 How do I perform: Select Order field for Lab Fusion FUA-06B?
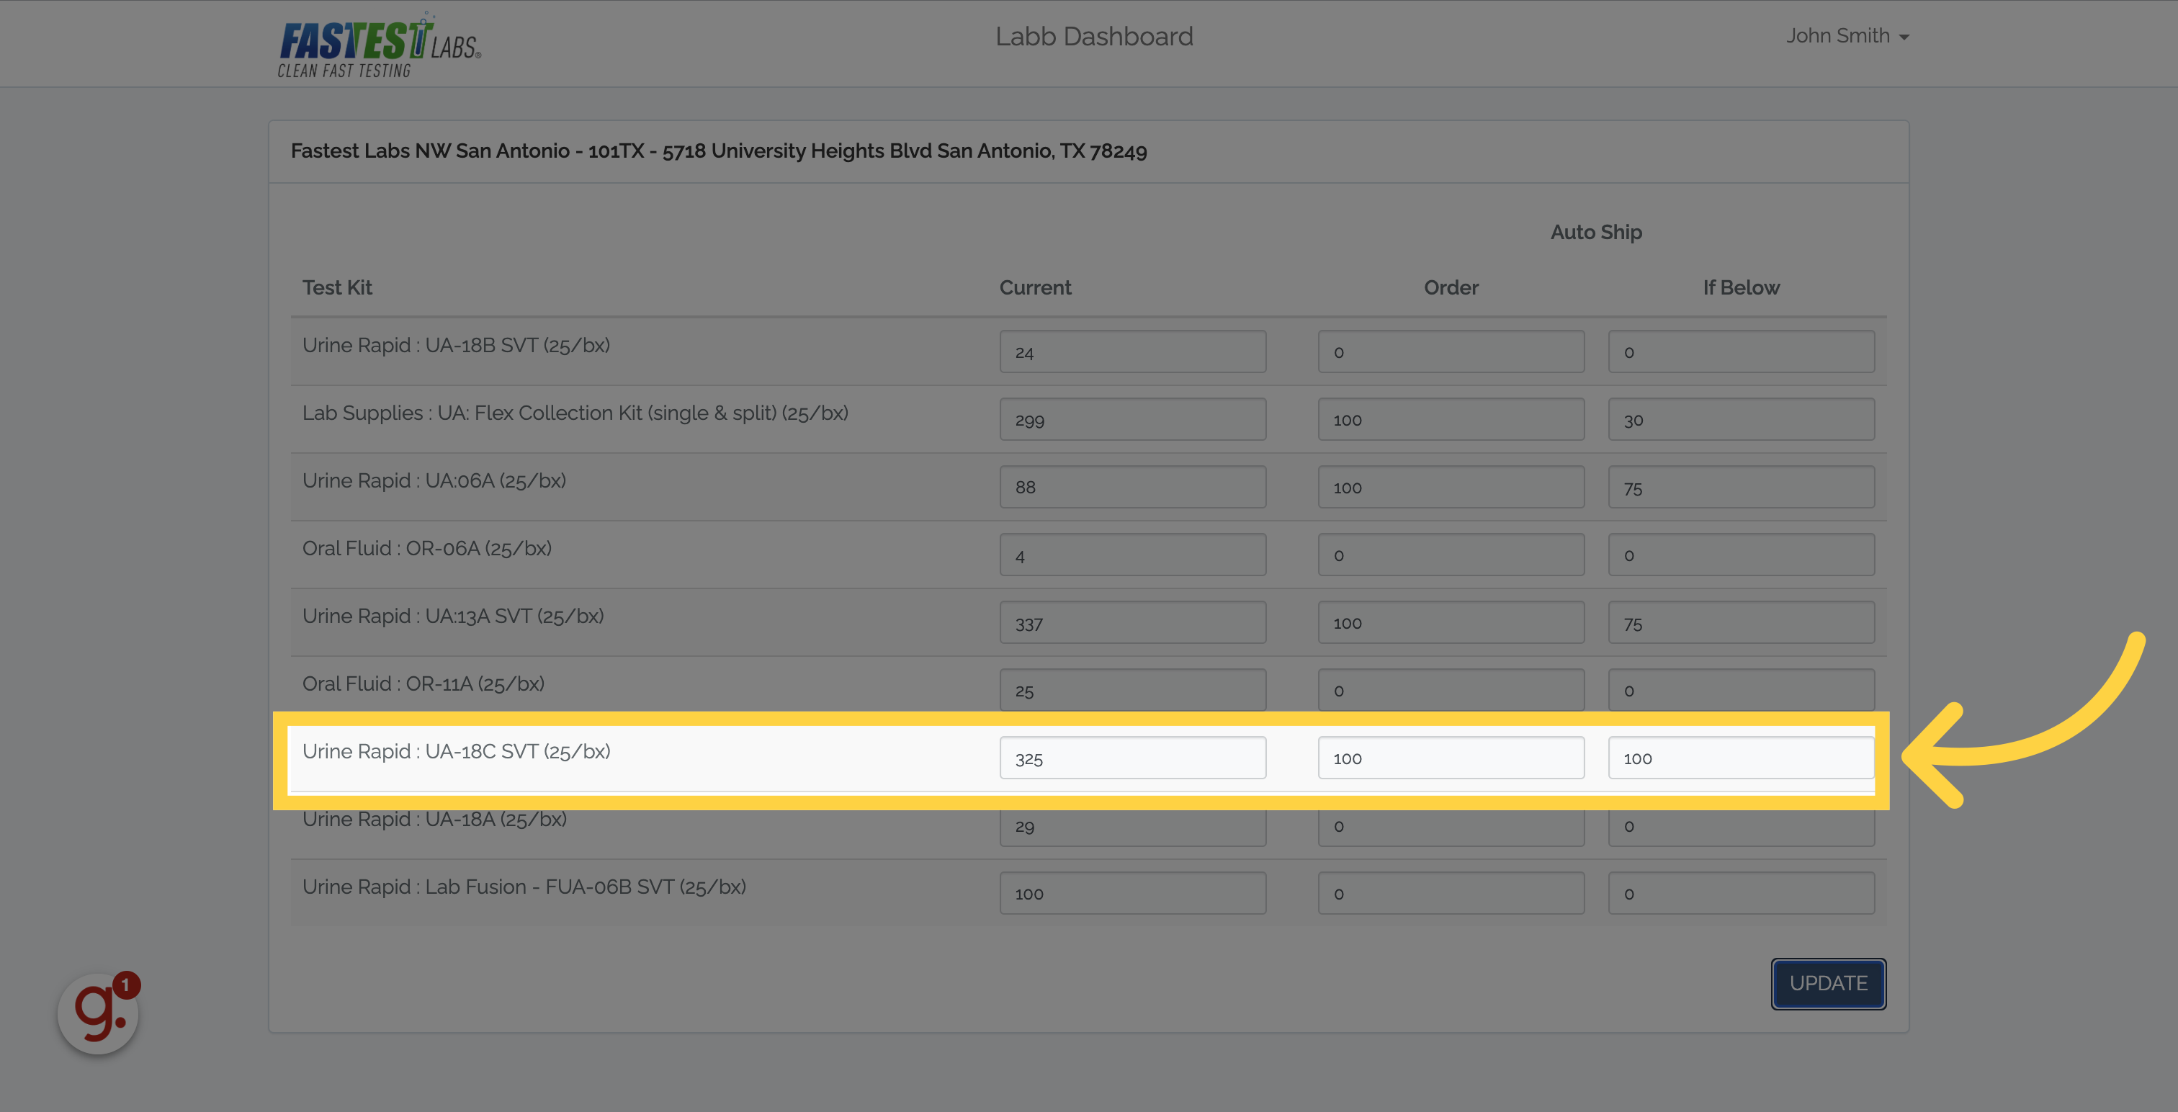pos(1450,893)
